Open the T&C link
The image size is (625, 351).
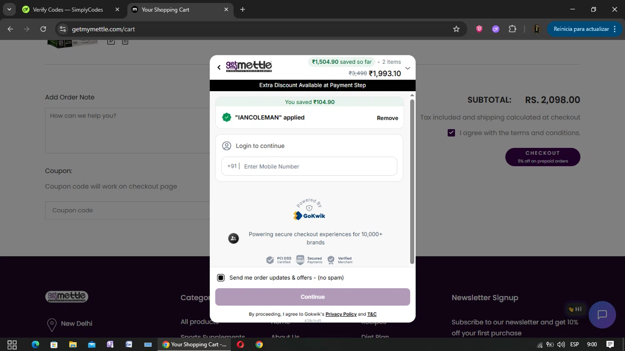coord(372,314)
